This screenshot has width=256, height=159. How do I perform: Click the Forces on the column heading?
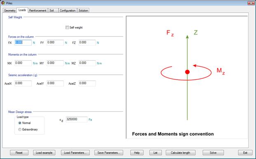(21, 37)
